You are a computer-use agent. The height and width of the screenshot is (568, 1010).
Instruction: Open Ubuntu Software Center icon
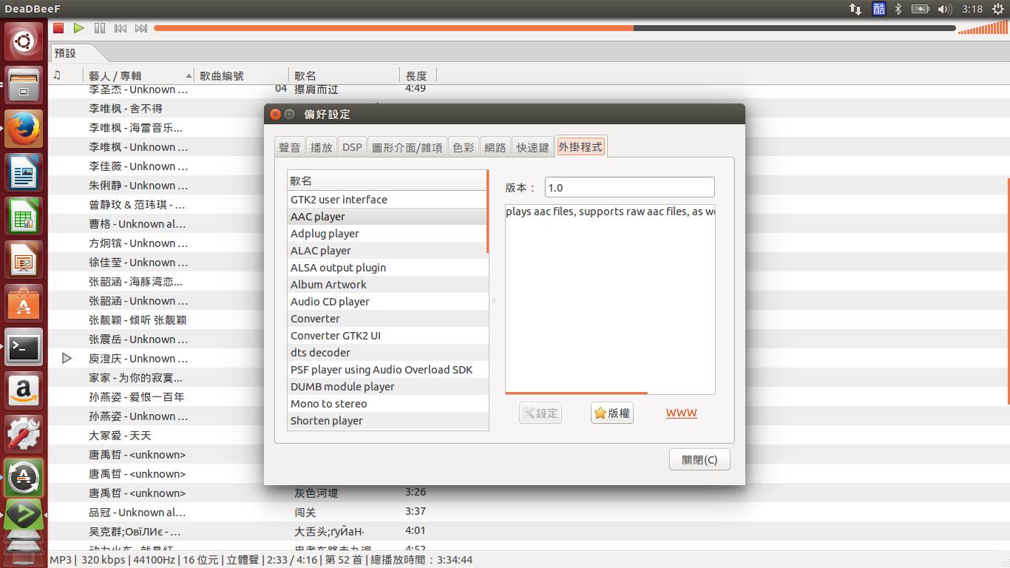click(24, 303)
